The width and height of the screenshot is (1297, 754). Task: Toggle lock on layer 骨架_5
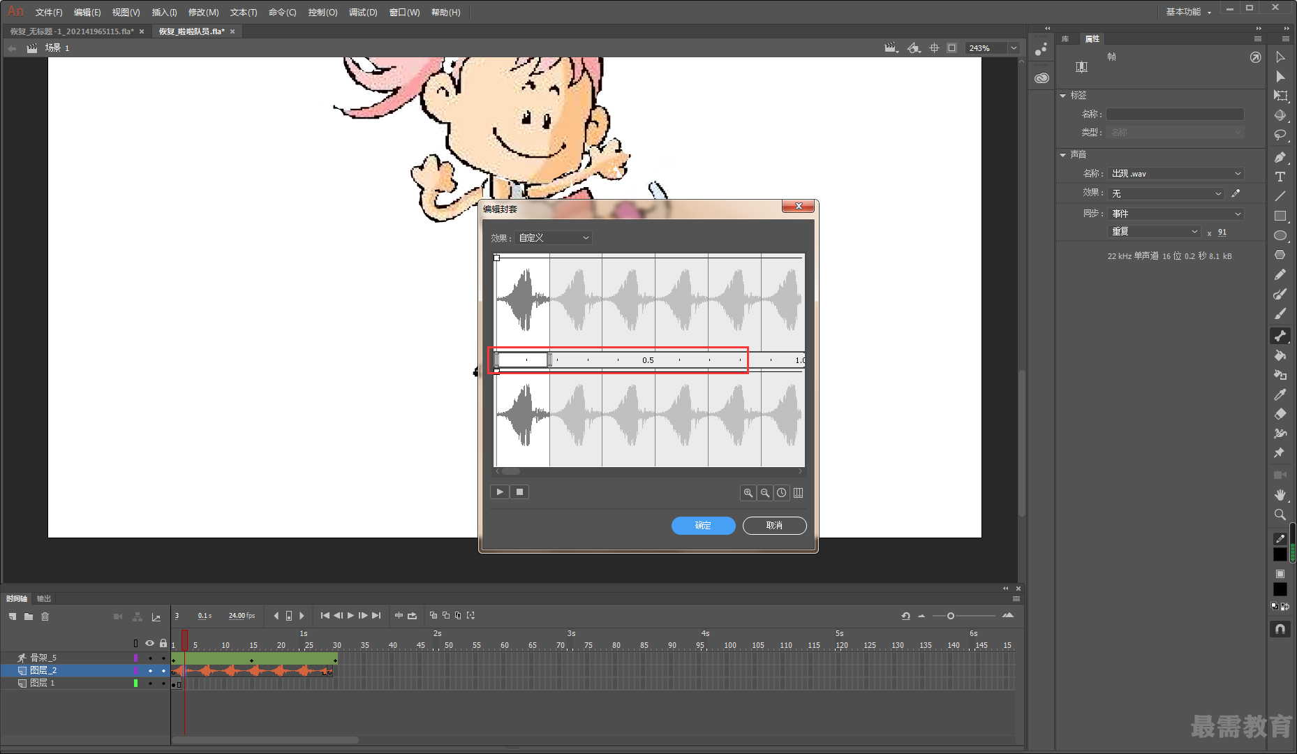coord(163,658)
